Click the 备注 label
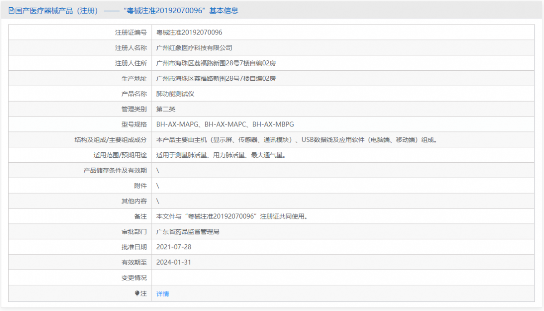Viewport: 544px width, 311px height. (x=141, y=216)
